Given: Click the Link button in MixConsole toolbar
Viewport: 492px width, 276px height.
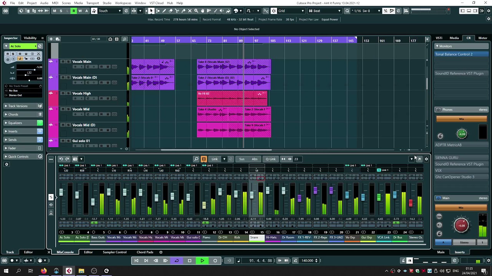Looking at the screenshot, I should click(x=214, y=159).
